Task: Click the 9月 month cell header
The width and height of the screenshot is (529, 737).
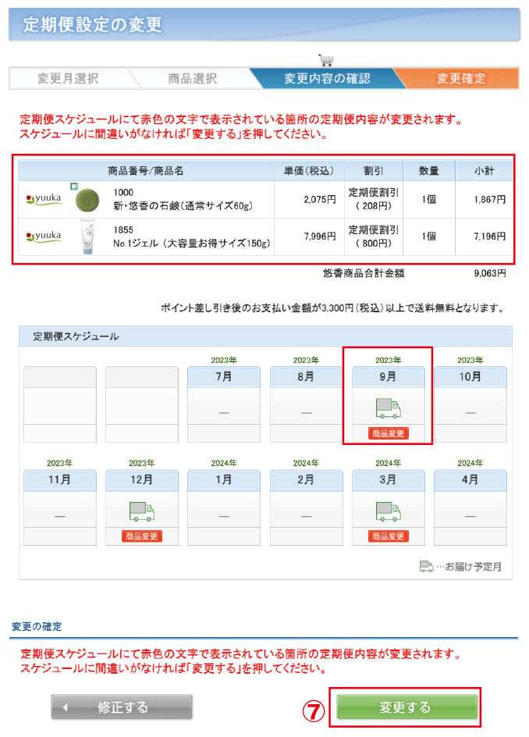Action: [x=388, y=377]
